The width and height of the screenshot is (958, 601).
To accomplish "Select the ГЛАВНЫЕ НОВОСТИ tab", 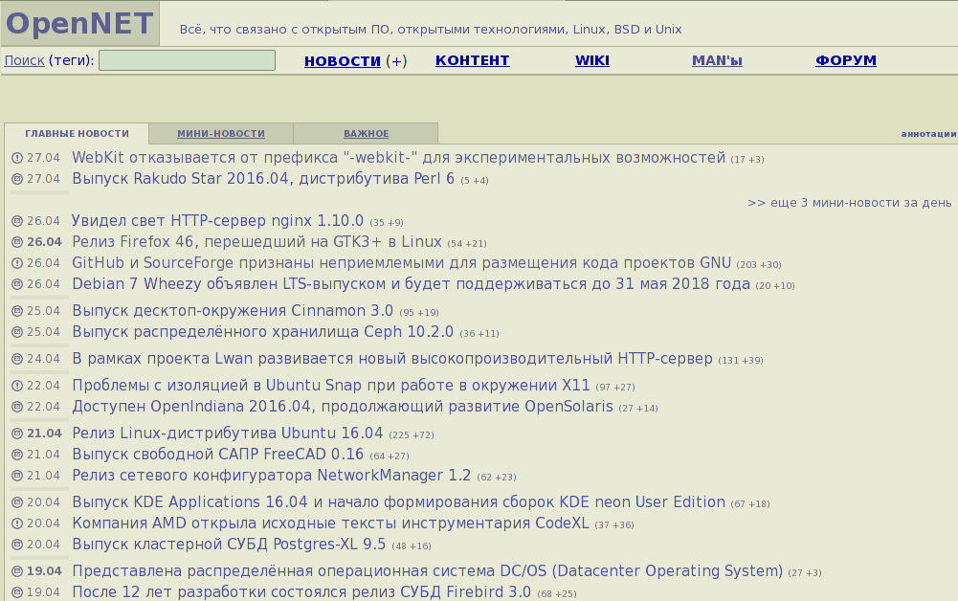I will (77, 134).
